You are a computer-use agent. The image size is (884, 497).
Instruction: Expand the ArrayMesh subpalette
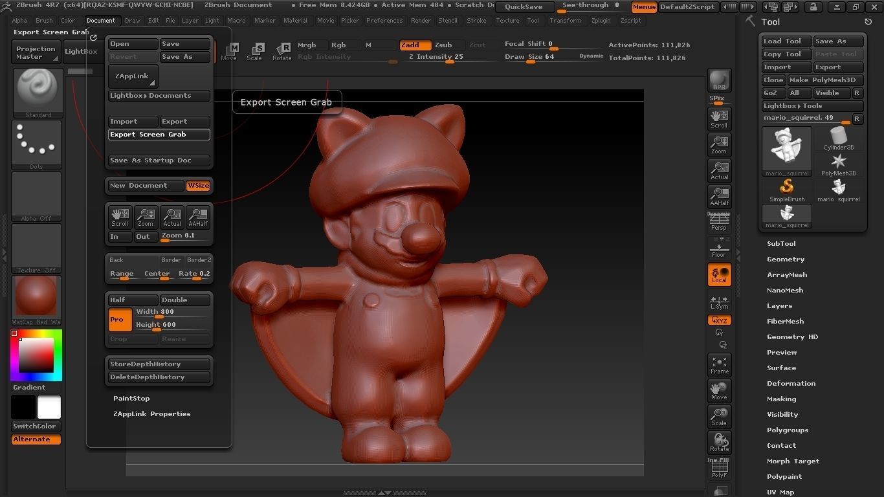click(x=787, y=275)
